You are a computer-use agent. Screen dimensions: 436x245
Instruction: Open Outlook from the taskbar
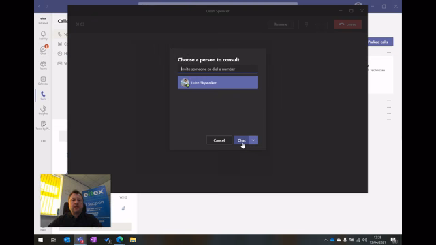(67, 240)
